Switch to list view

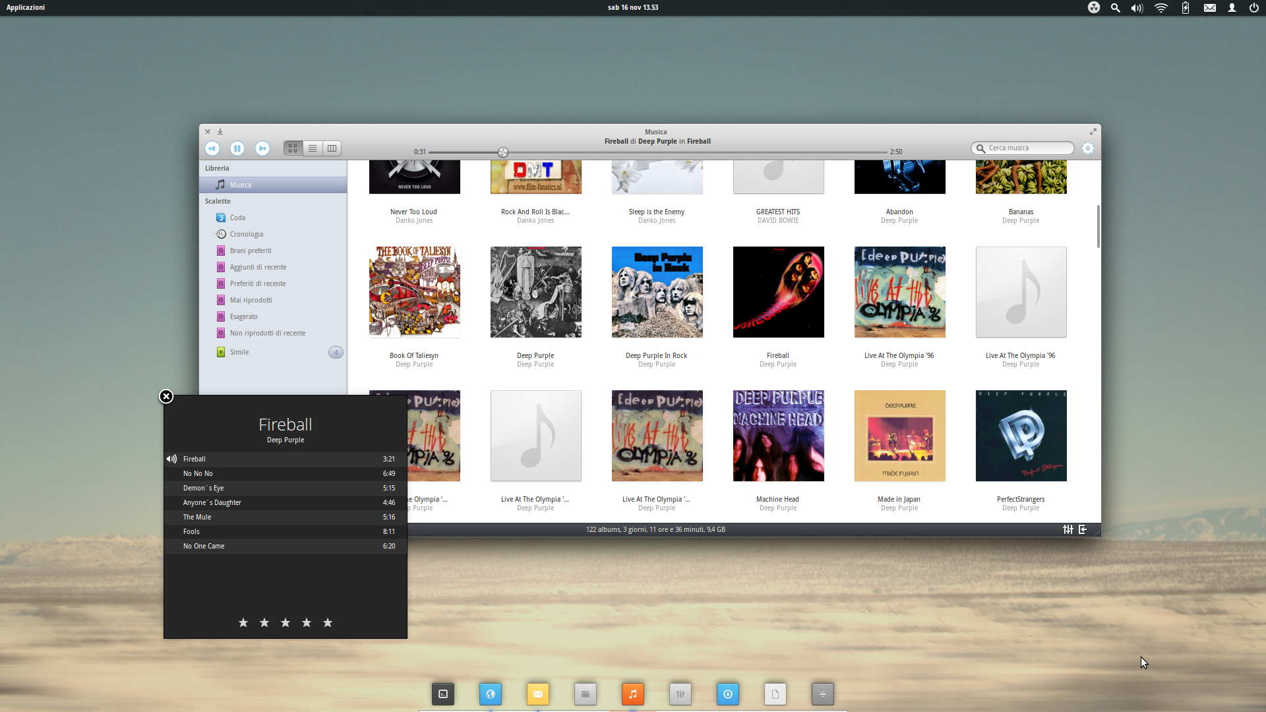click(313, 148)
